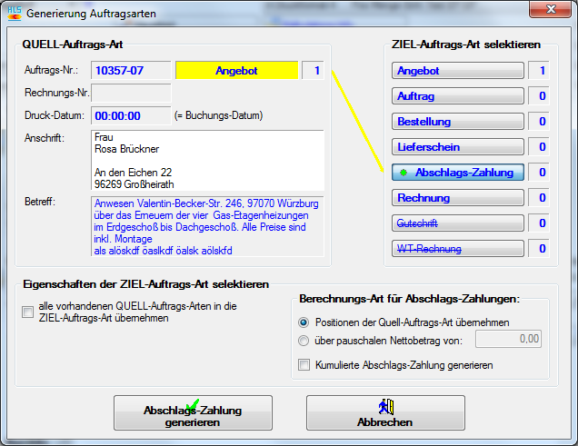Select 'über pauschalen Nettobetrag von' radio option
Screen dimensions: 578x446
304,341
